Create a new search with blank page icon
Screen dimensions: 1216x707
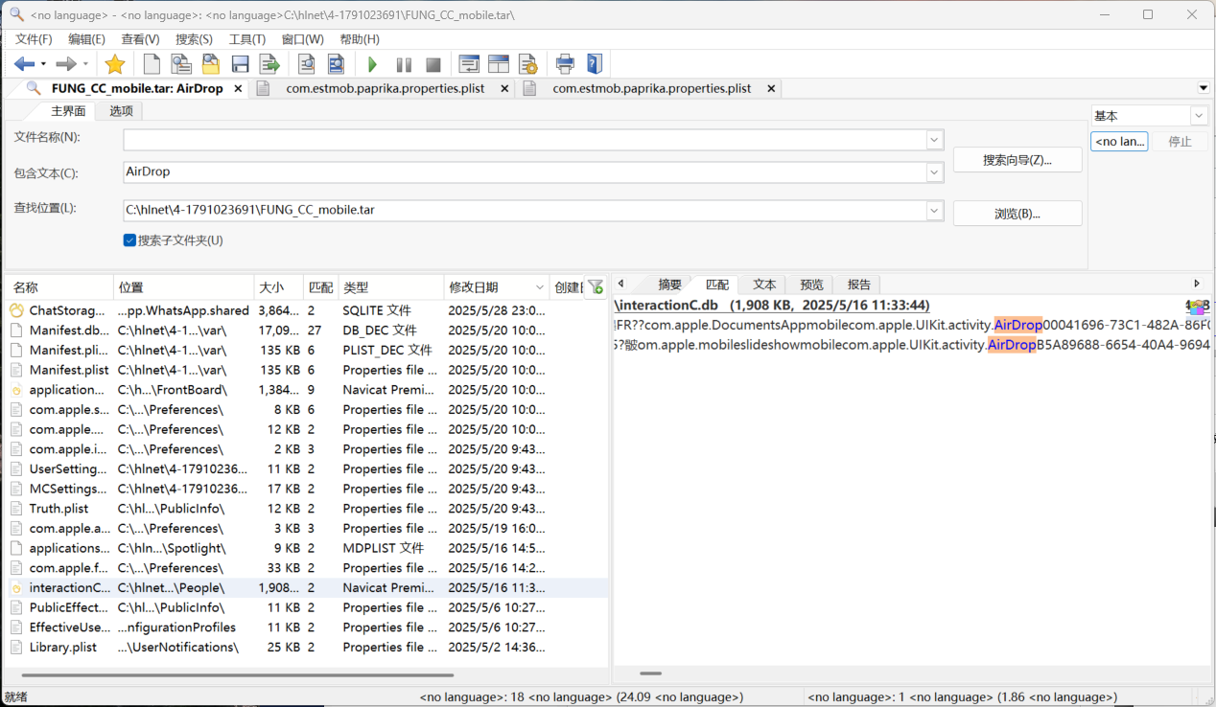click(x=152, y=64)
